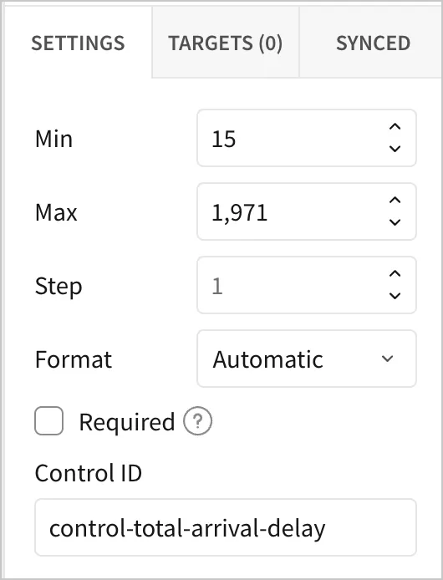Open the Format dropdown set to Automatic
Viewport: 443px width, 580px height.
307,359
